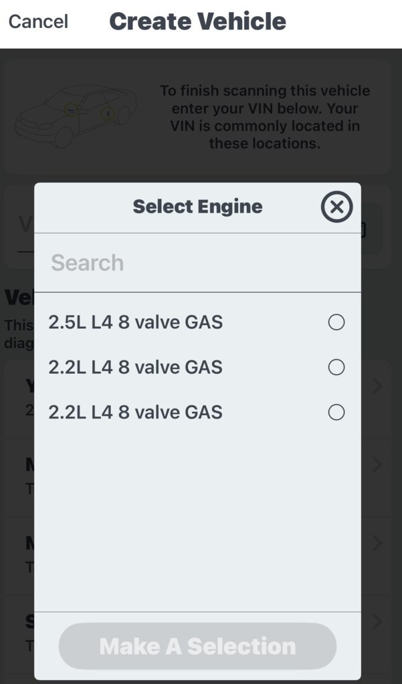This screenshot has width=402, height=684.
Task: Tap the VIN location instruction text
Action: (264, 117)
